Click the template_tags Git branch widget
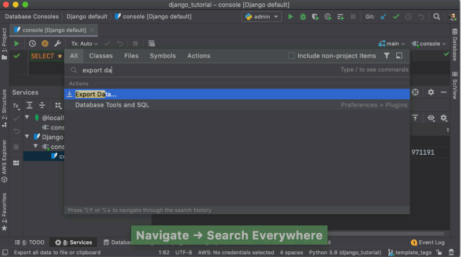The image size is (461, 257). 410,252
